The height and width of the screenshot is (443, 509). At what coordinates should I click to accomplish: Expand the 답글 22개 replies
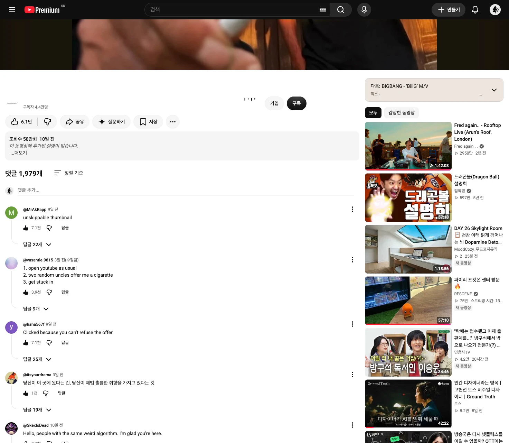tap(37, 244)
